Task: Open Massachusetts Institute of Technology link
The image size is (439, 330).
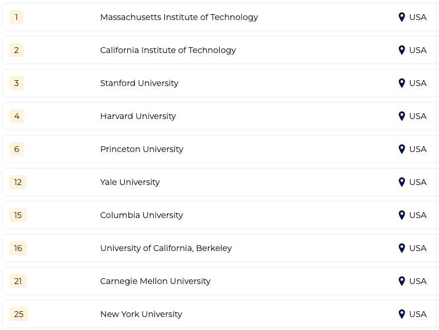Action: pos(179,17)
